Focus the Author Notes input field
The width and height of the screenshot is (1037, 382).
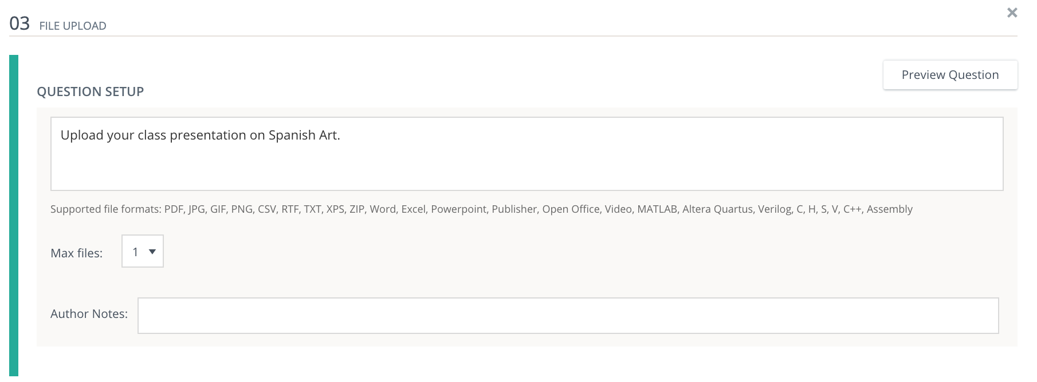pyautogui.click(x=568, y=316)
